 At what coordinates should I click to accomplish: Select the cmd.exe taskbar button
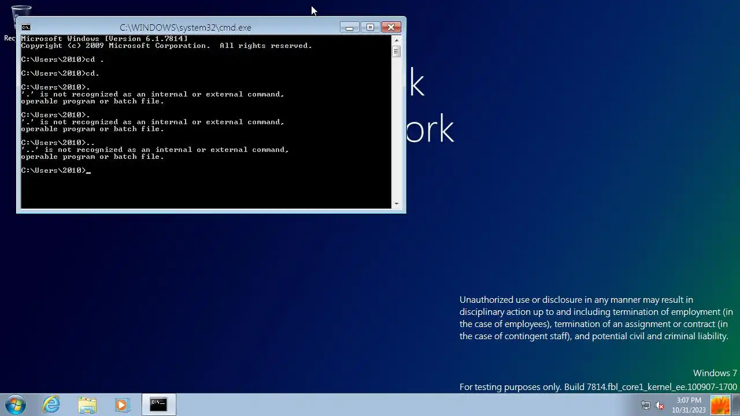[x=158, y=404]
